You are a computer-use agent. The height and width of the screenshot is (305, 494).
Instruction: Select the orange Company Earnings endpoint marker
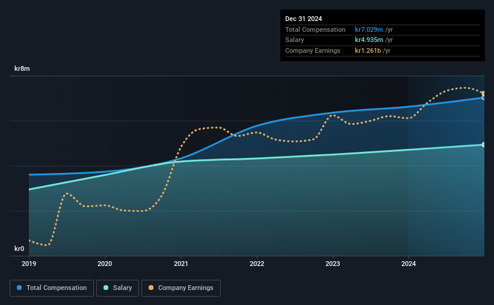[484, 94]
